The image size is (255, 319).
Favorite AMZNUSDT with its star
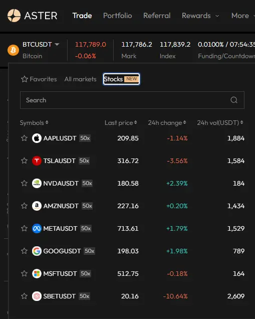click(24, 206)
